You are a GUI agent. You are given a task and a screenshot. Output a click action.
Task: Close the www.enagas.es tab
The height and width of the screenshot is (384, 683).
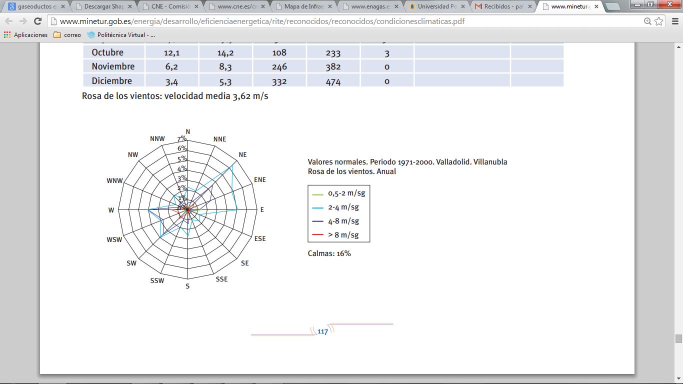point(396,7)
